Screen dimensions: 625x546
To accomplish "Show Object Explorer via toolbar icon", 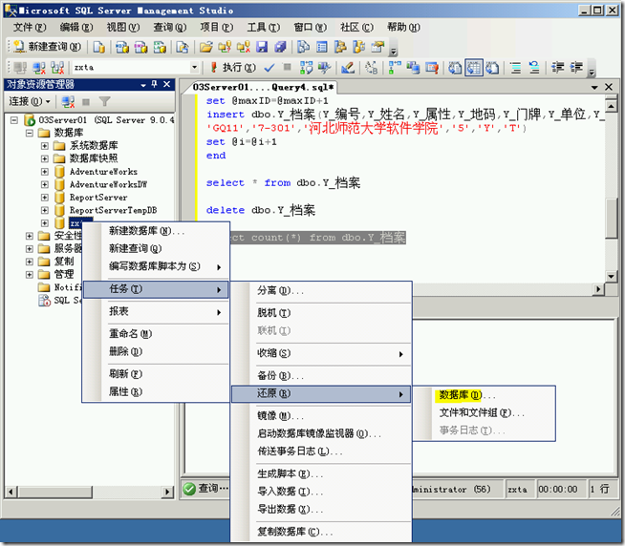I will click(340, 47).
